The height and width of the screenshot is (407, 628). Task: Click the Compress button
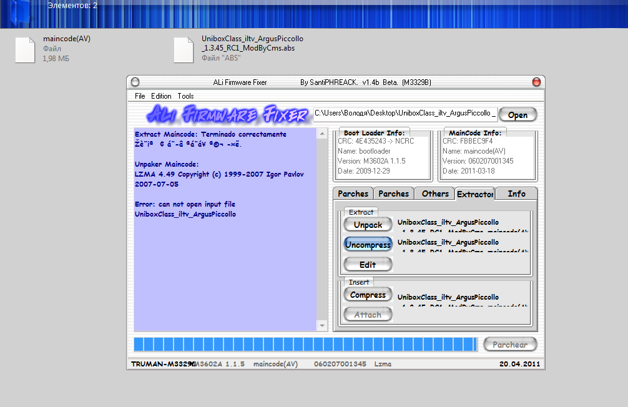tap(368, 295)
